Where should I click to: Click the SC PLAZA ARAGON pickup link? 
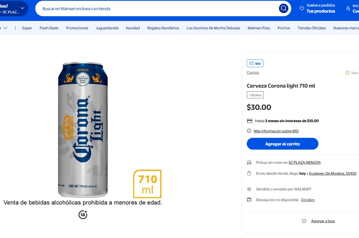pos(304,163)
